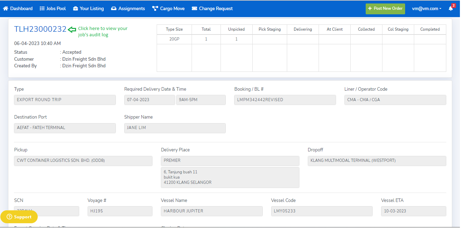Click the Assignments truck icon
The image size is (462, 233).
click(x=114, y=8)
